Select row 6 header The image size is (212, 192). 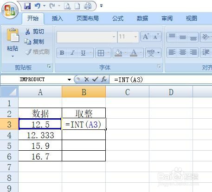(9, 156)
